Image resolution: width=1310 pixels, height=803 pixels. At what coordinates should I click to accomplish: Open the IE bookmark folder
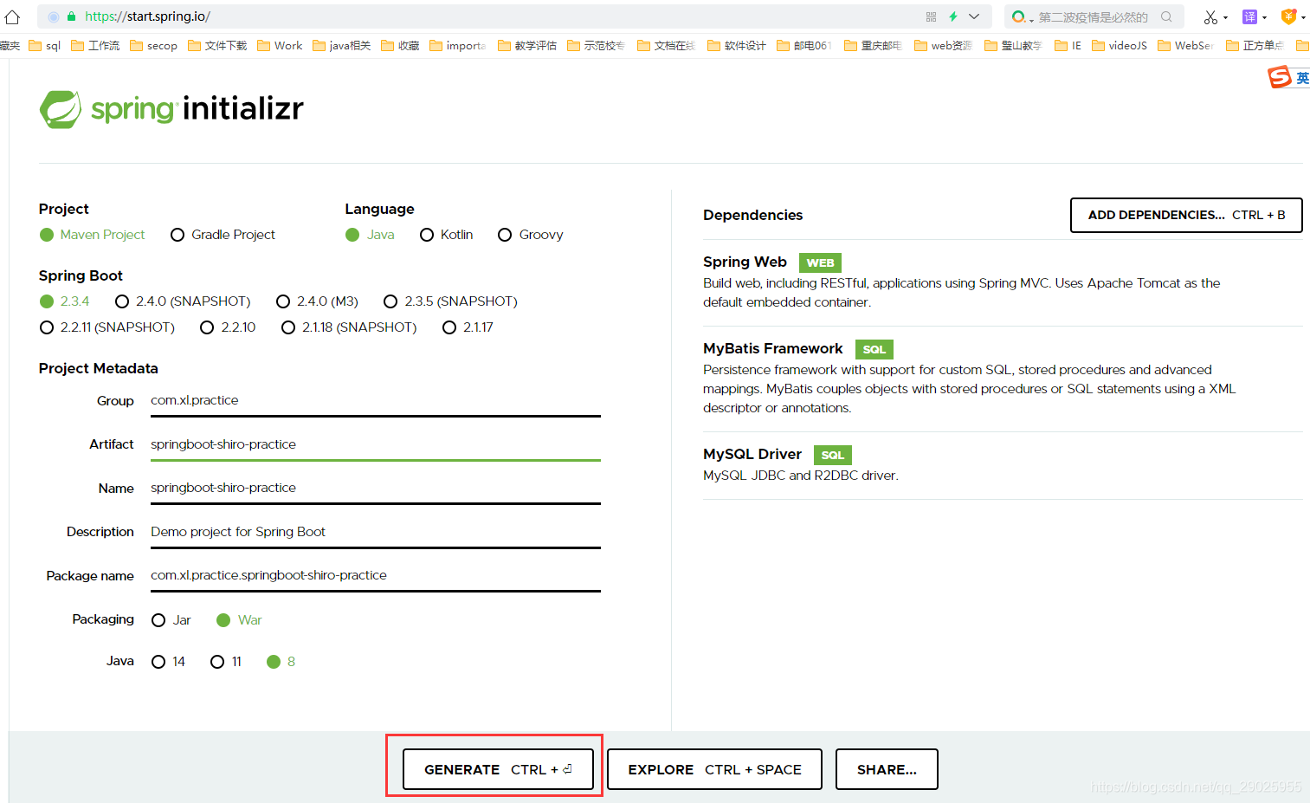coord(1068,46)
